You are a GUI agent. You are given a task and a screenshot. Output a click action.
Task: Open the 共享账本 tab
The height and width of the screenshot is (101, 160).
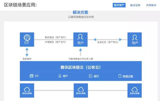pyautogui.click(x=151, y=5)
